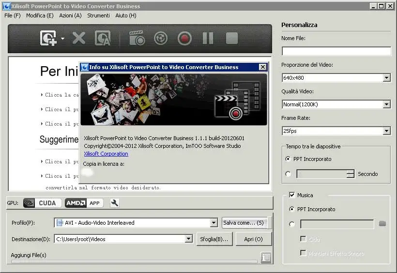
Task: Click the clapperboard camera convert icon
Action: [137, 38]
